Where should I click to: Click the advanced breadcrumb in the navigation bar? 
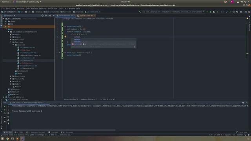click(x=78, y=12)
